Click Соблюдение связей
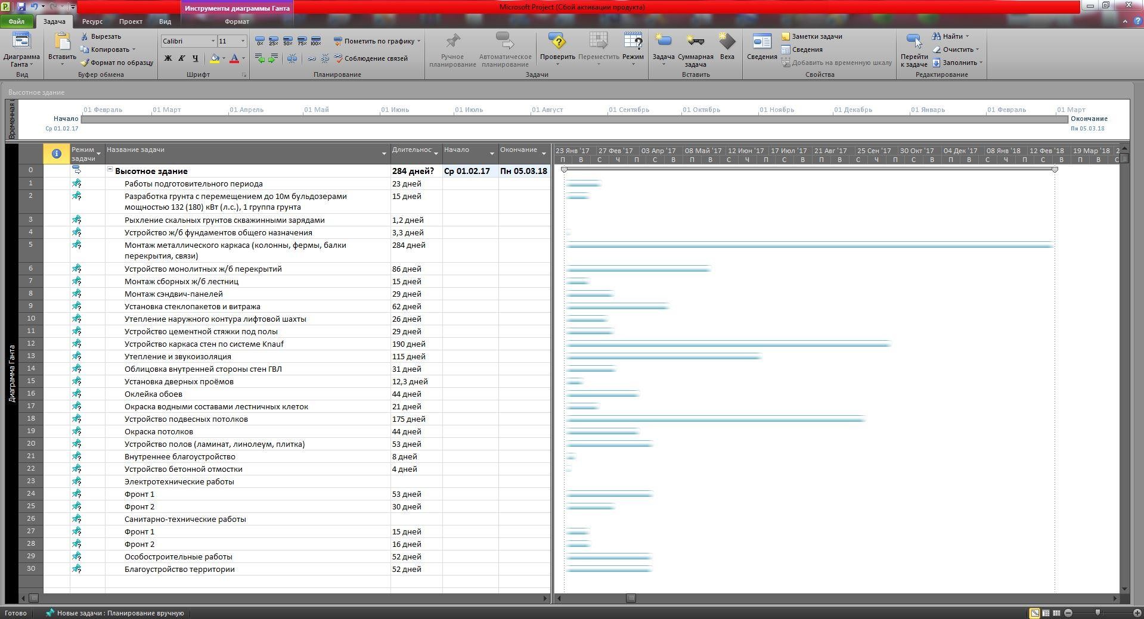Screen dimensions: 1144x619 pos(371,58)
